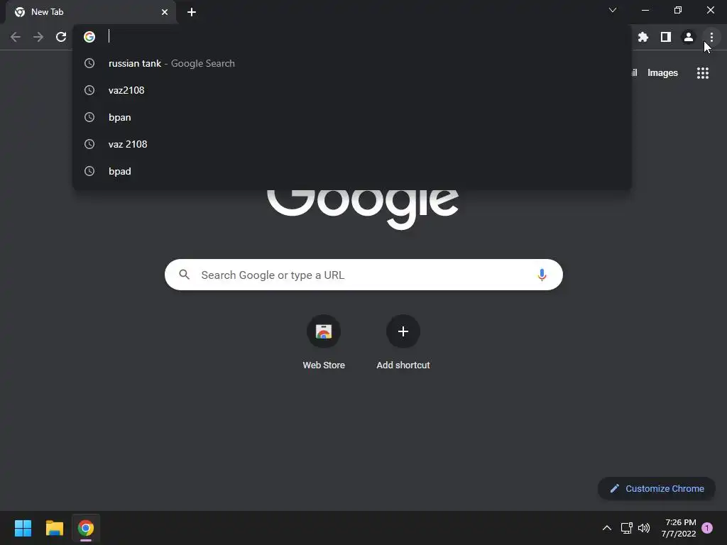Click the history clock icon beside bpad
Image resolution: width=727 pixels, height=545 pixels.
pos(89,171)
